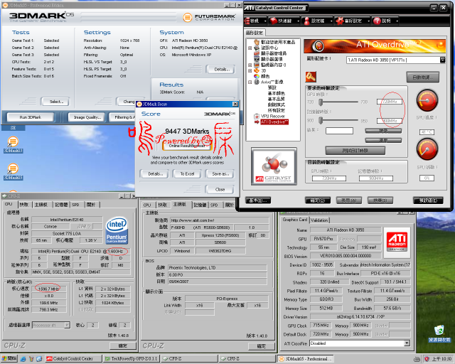Open the Recycle Bin desktop icon
The image size is (455, 364).
pos(439,334)
